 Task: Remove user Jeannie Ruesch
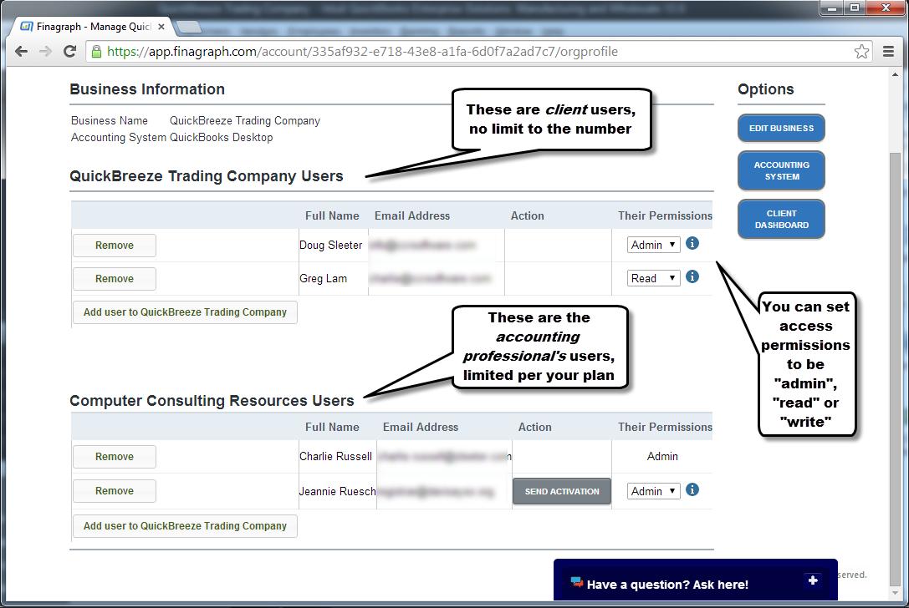[115, 491]
